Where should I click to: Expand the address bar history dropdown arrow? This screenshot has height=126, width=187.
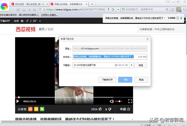click(118, 9)
